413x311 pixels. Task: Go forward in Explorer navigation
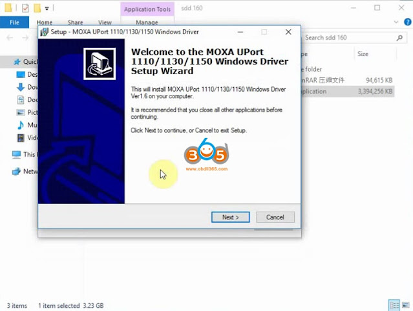coord(25,38)
